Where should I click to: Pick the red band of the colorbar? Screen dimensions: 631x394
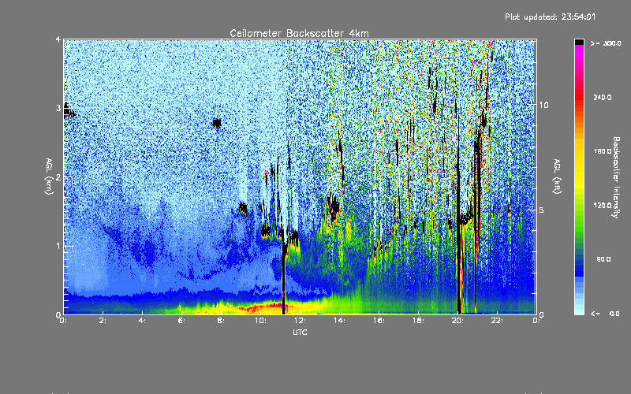pos(579,96)
